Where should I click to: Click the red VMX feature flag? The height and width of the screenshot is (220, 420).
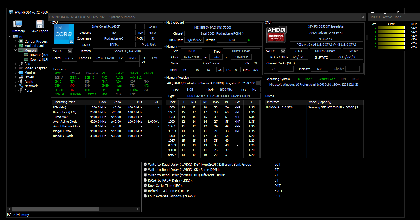point(72,86)
